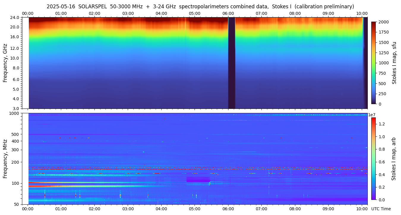The height and width of the screenshot is (215, 401).
Task: Click the purple rectangular patch near 100 MHz
Action: (x=198, y=179)
